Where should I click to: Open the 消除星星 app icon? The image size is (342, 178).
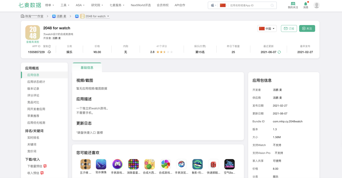134,164
